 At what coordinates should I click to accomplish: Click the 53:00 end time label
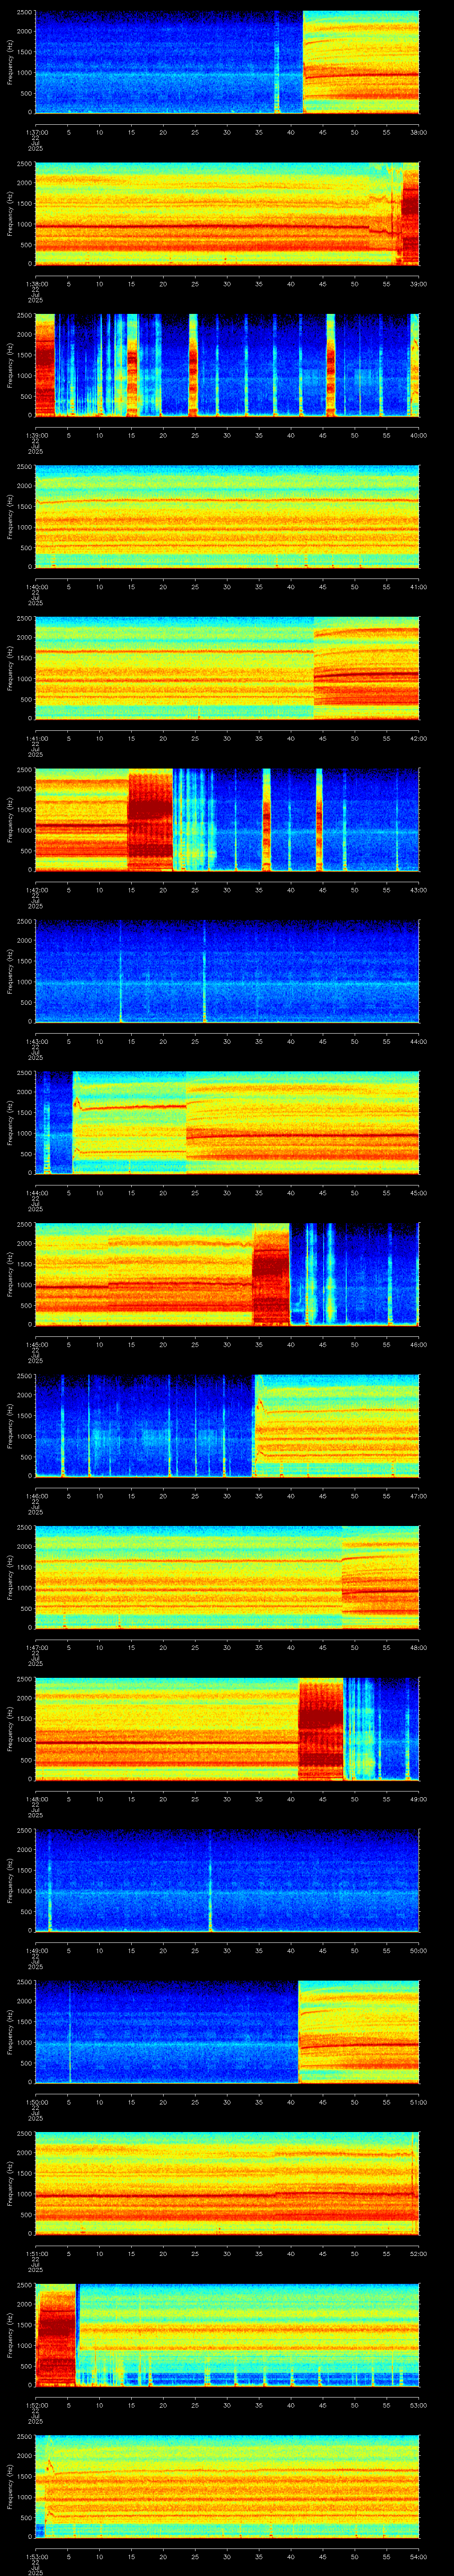coord(419,2405)
